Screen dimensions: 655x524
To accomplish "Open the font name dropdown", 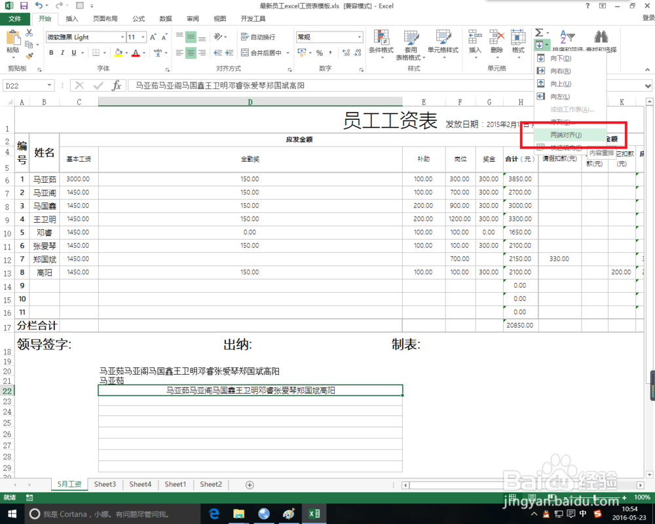I will coord(122,37).
